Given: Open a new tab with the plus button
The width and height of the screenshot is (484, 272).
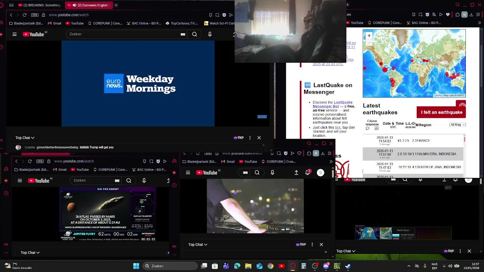Looking at the screenshot, I should [116, 5].
